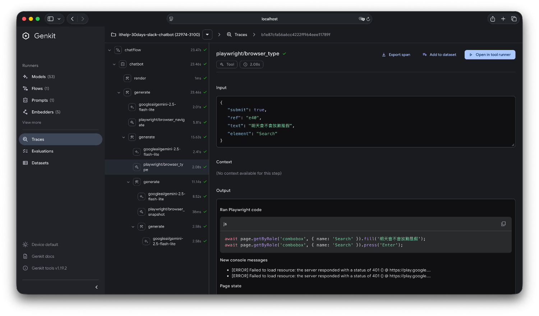Click the Genkit tools v1.19.2 info
539x316 pixels.
(45, 268)
